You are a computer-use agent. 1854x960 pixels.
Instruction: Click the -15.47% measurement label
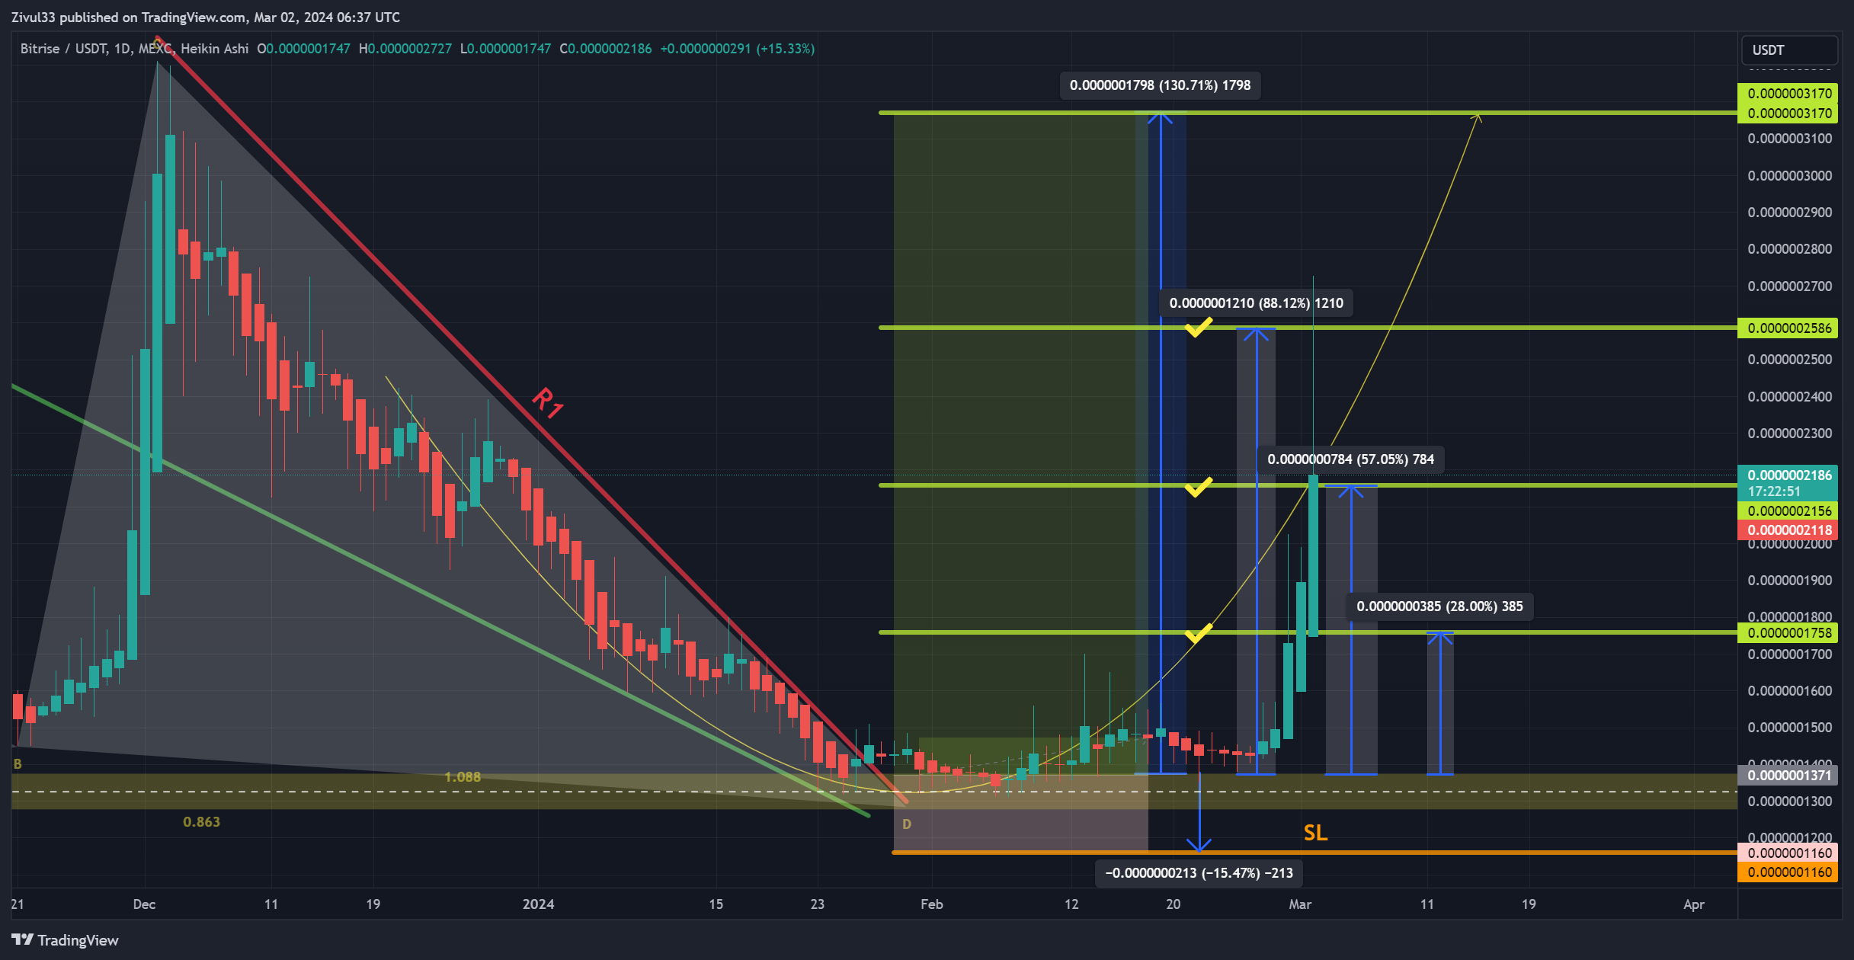[x=1199, y=873]
